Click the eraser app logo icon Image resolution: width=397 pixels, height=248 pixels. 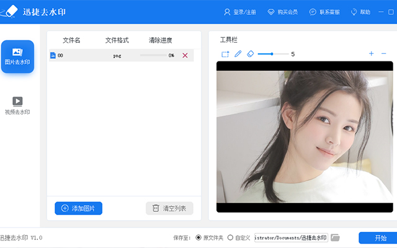tap(9, 11)
